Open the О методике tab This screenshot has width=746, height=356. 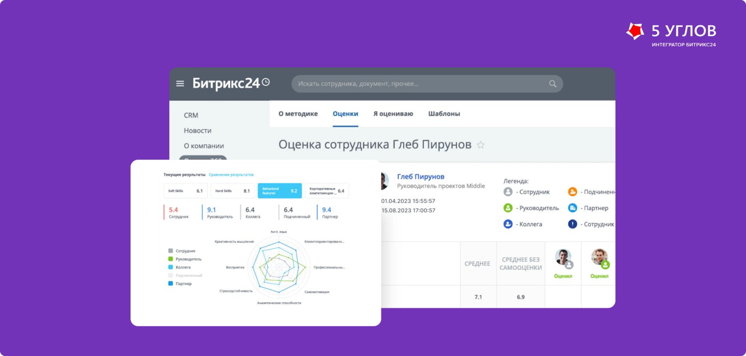coord(298,114)
